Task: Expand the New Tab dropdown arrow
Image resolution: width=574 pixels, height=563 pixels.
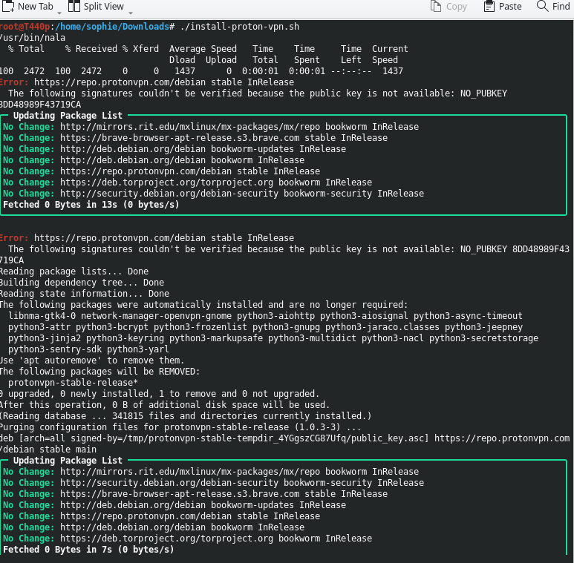Action: [x=59, y=13]
